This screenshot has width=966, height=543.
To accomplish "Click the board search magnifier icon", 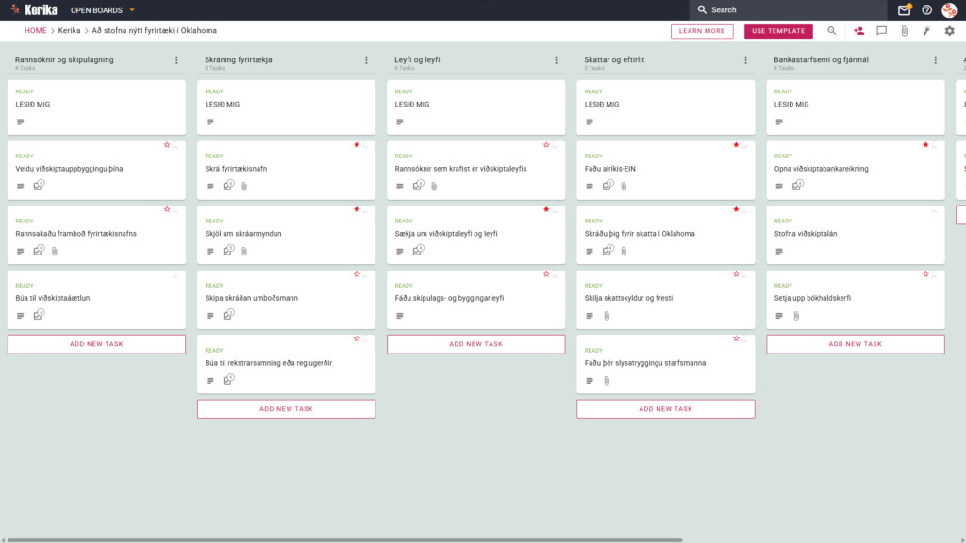I will 832,31.
